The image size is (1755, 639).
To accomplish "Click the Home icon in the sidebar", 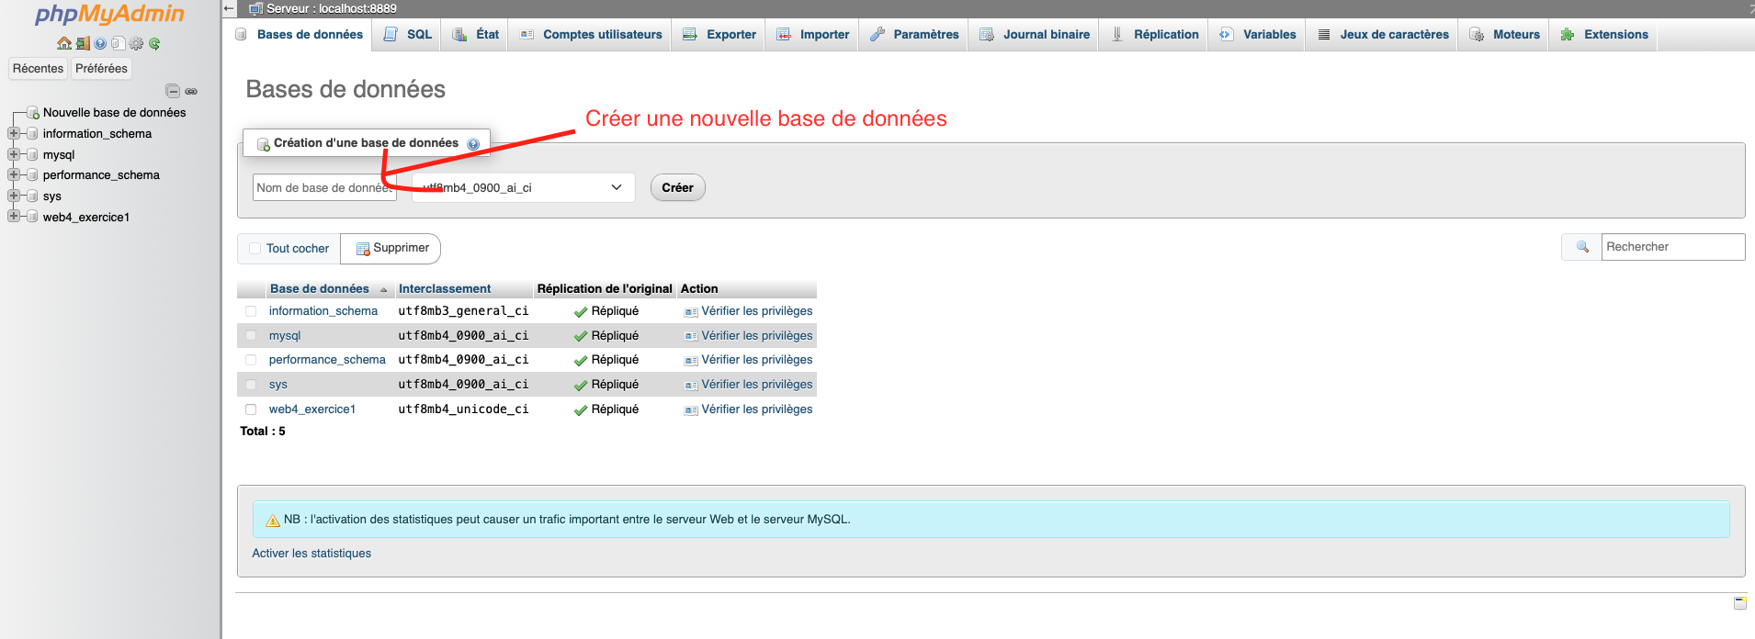I will point(63,43).
